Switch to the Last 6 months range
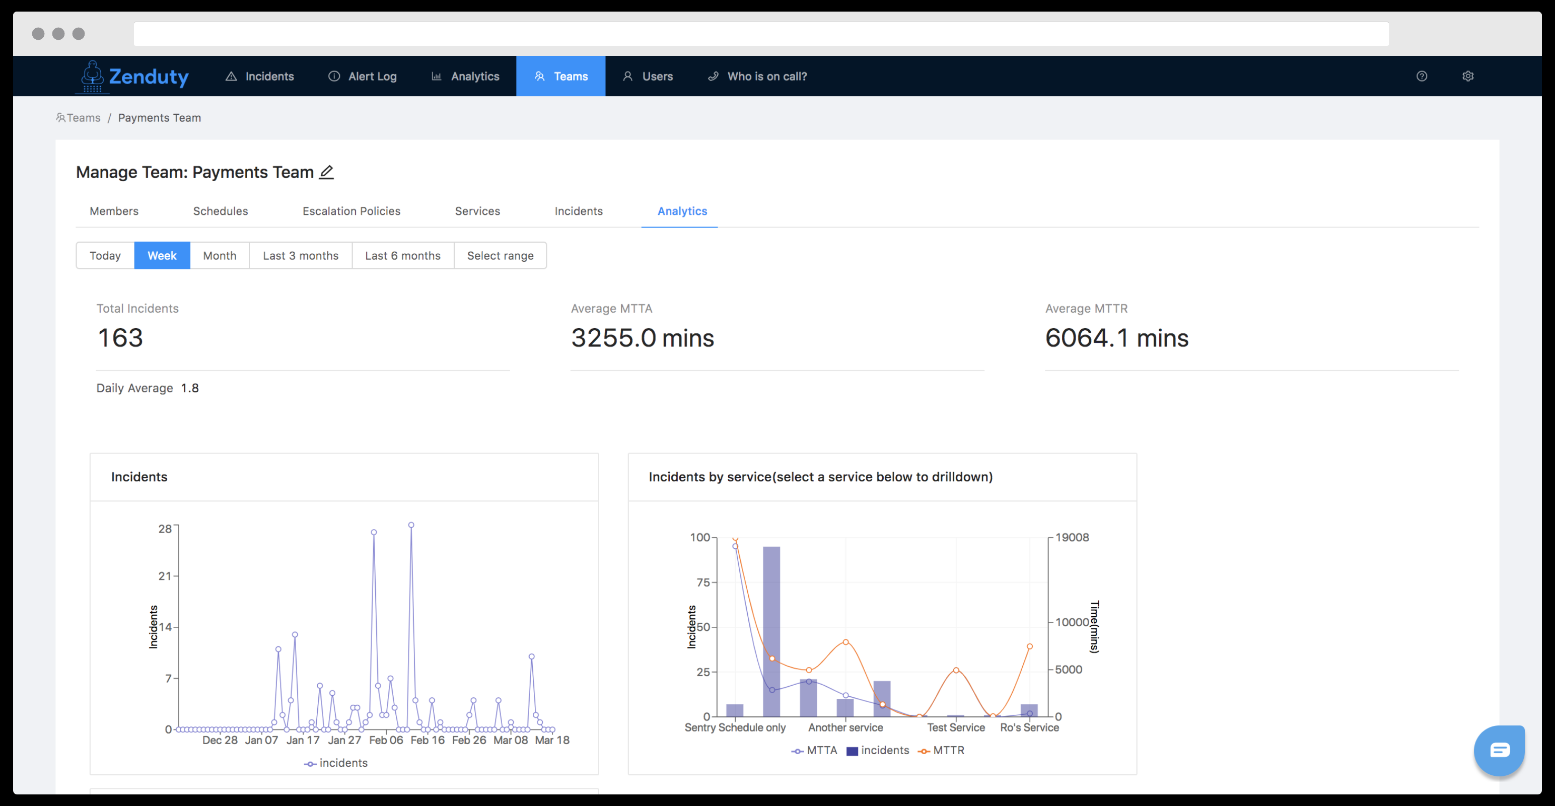 403,256
